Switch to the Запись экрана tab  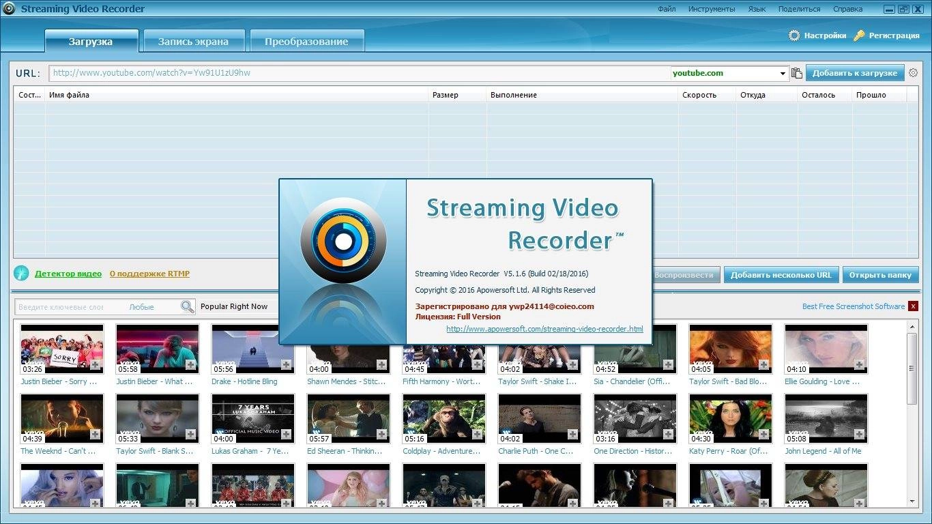(193, 42)
